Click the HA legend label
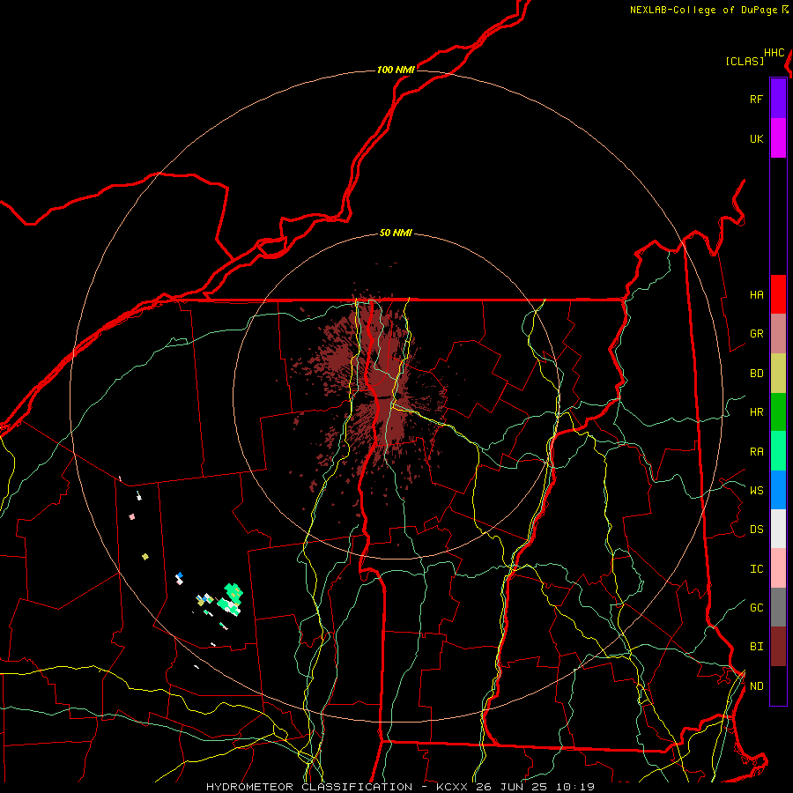 [x=756, y=294]
